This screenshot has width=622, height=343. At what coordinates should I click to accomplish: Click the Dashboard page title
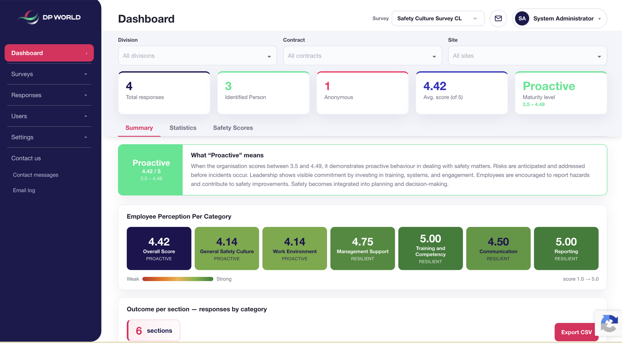[146, 19]
